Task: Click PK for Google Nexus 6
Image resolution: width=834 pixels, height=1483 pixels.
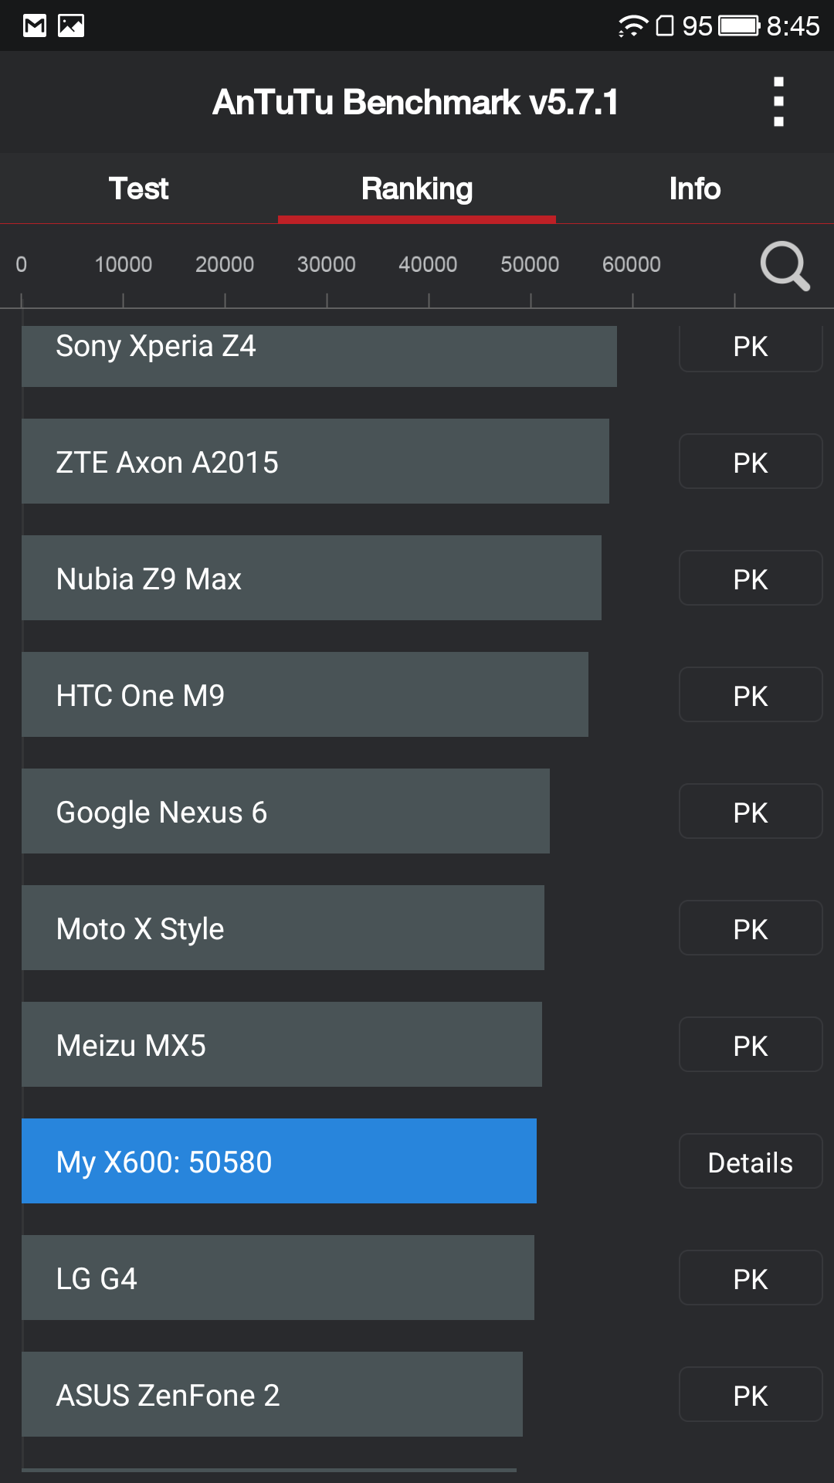Action: click(x=751, y=812)
